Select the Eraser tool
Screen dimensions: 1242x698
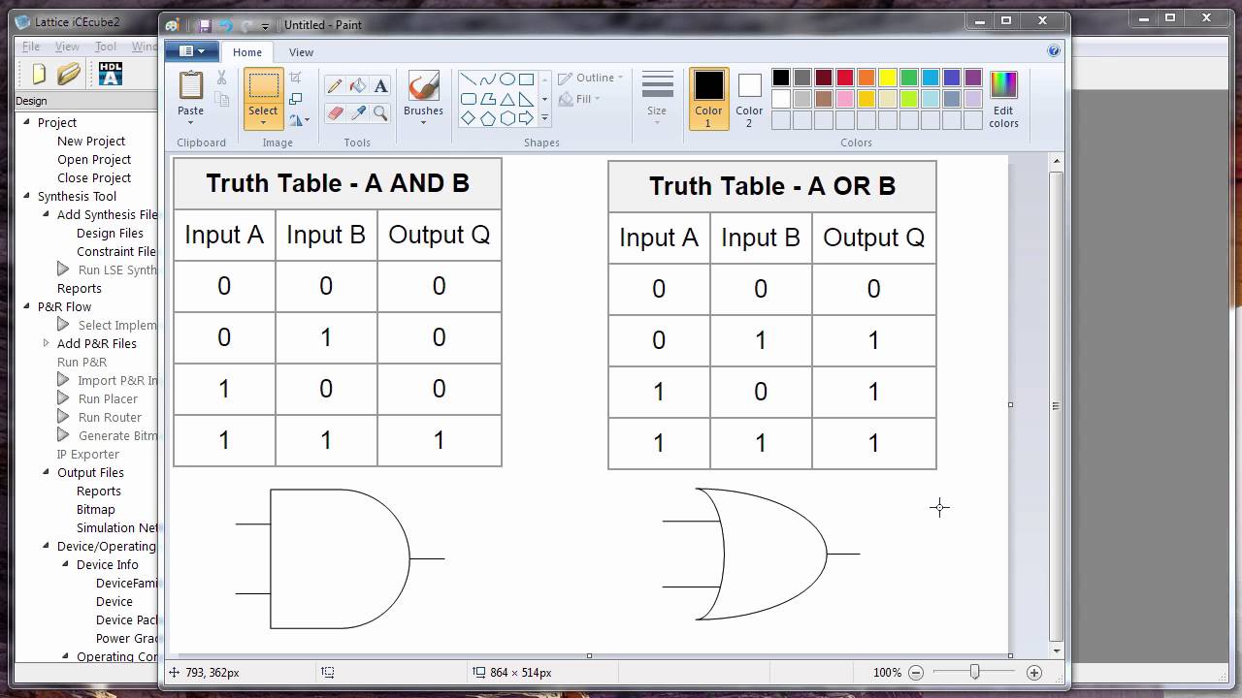click(335, 113)
